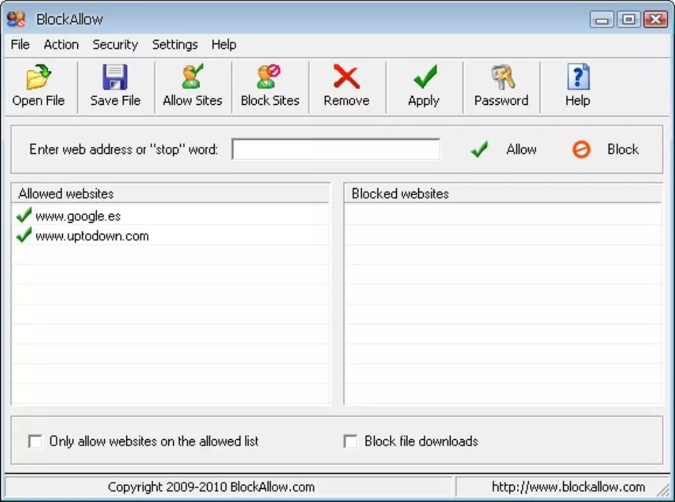Click the Open File toolbar icon
This screenshot has height=502, width=675.
point(38,77)
